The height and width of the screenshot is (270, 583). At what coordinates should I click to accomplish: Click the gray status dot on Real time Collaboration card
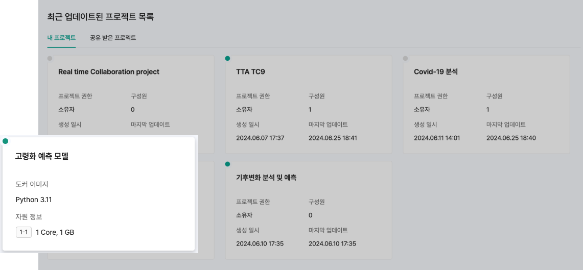[x=50, y=59]
